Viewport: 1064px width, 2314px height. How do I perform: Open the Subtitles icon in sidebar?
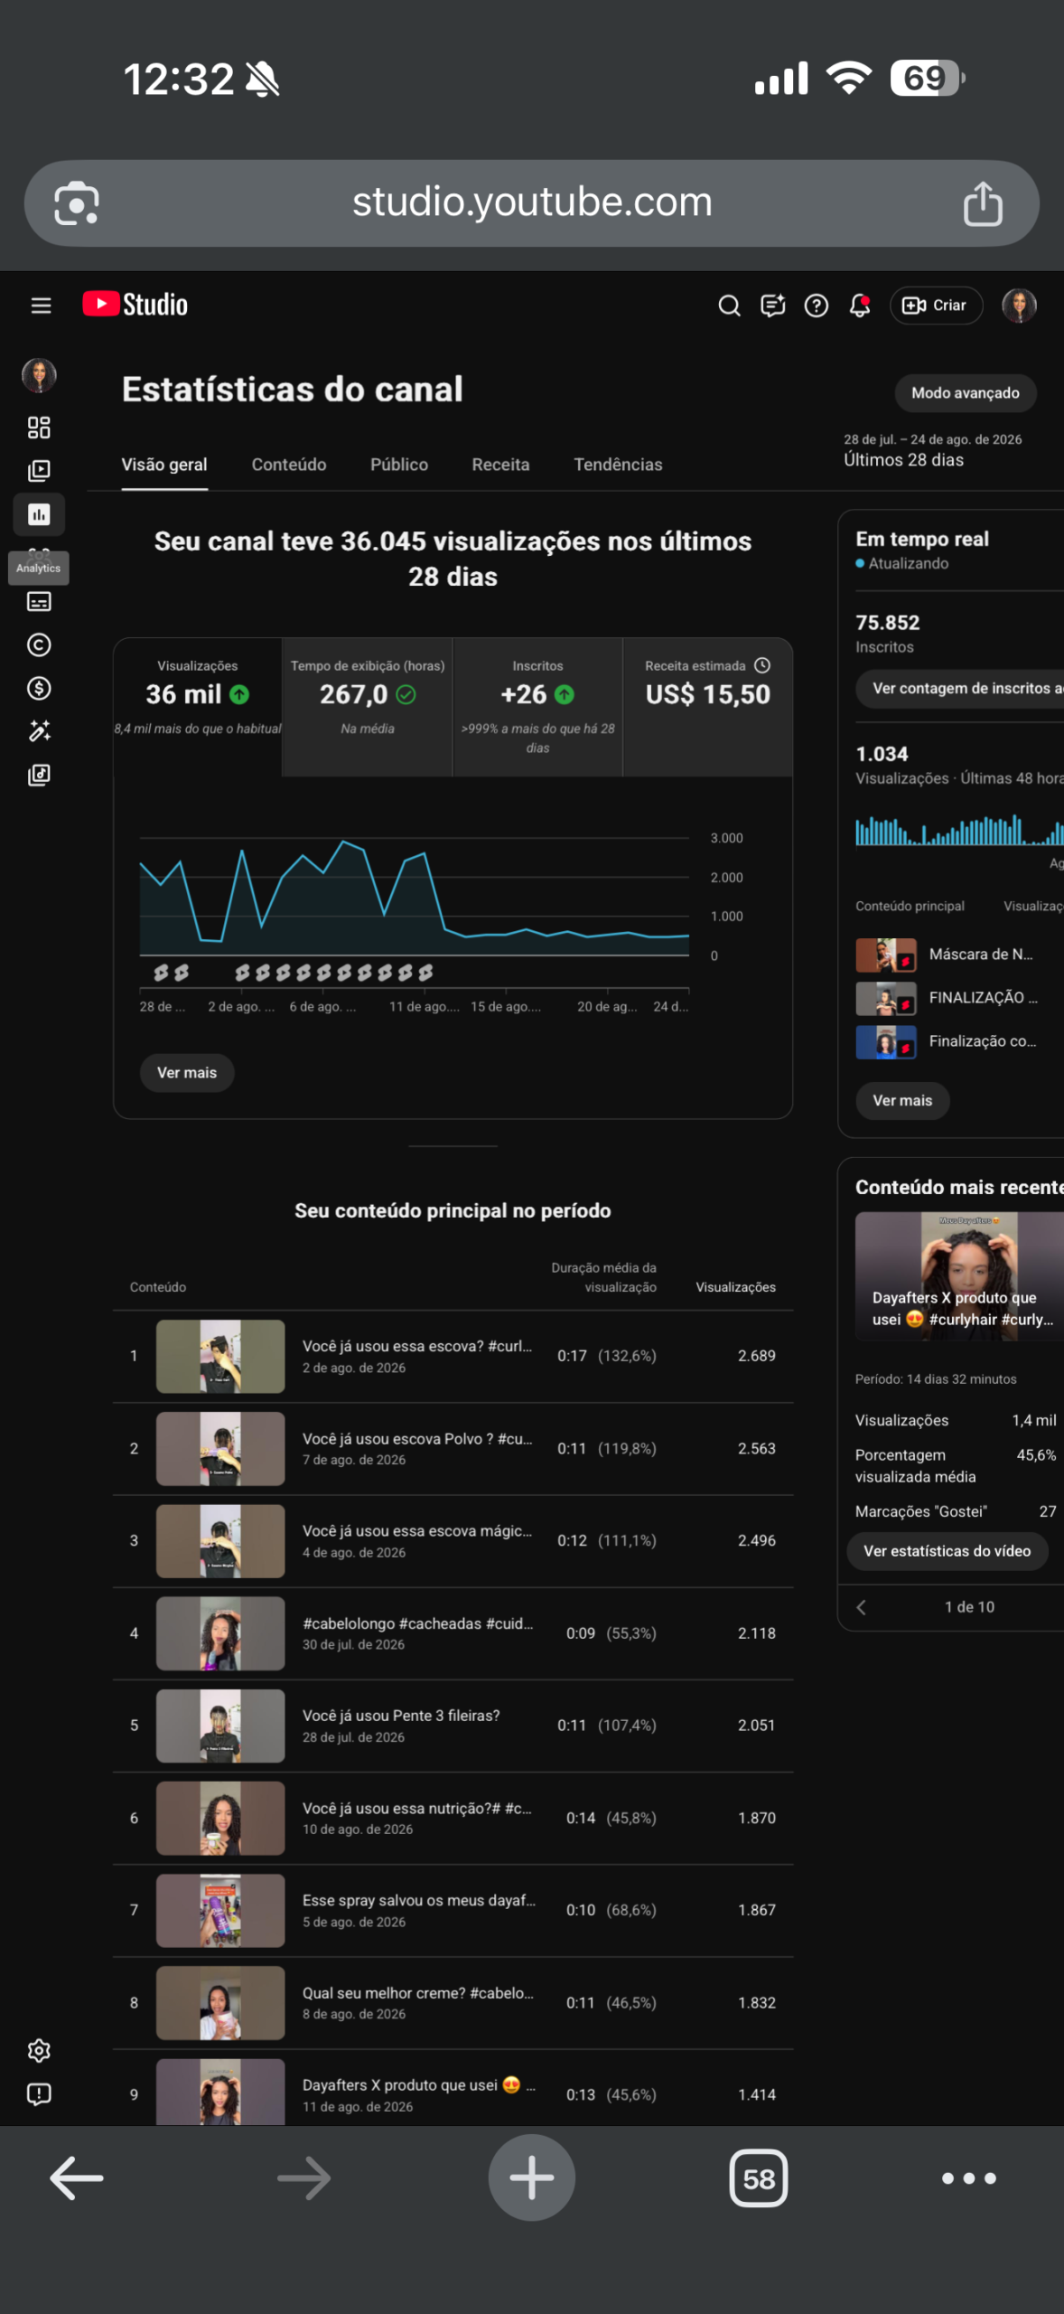(39, 602)
